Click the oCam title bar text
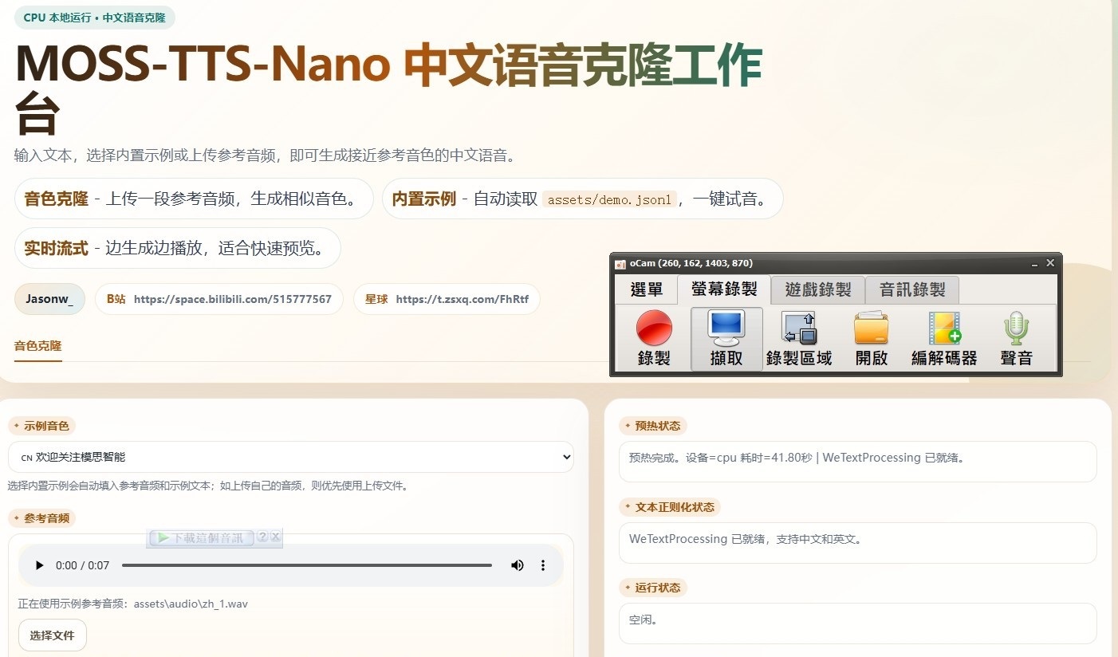1118x657 pixels. [691, 263]
